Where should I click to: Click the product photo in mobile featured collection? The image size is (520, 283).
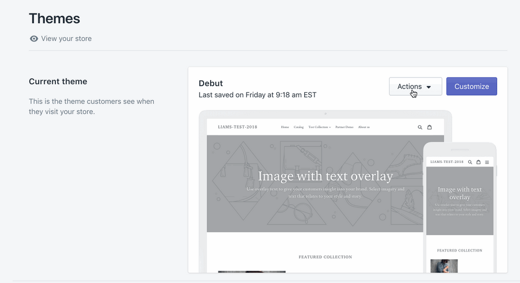pyautogui.click(x=444, y=266)
